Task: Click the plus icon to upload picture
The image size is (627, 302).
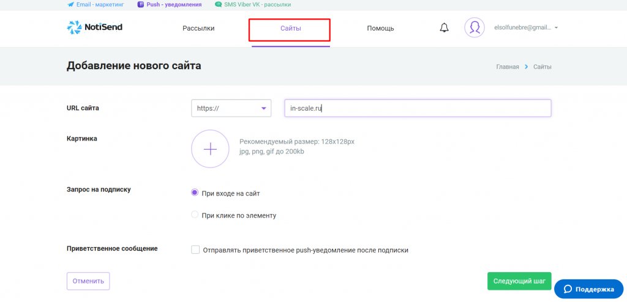Action: pos(211,149)
